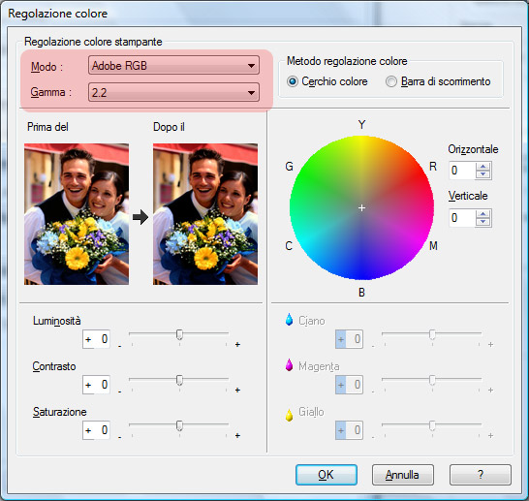The width and height of the screenshot is (529, 501).
Task: Select the Cerchio colore radio button
Action: click(293, 81)
